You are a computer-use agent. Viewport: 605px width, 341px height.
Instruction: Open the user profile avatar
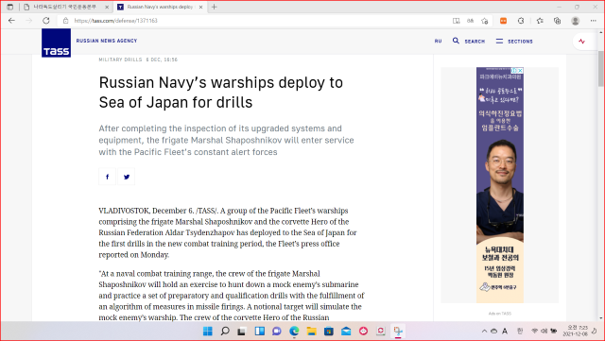(x=576, y=21)
